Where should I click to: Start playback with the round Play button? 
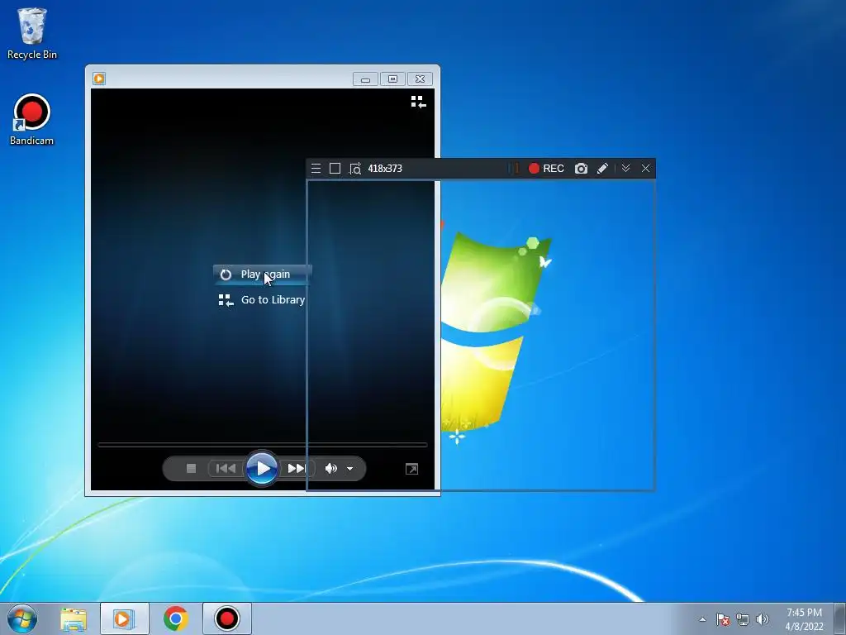(262, 468)
